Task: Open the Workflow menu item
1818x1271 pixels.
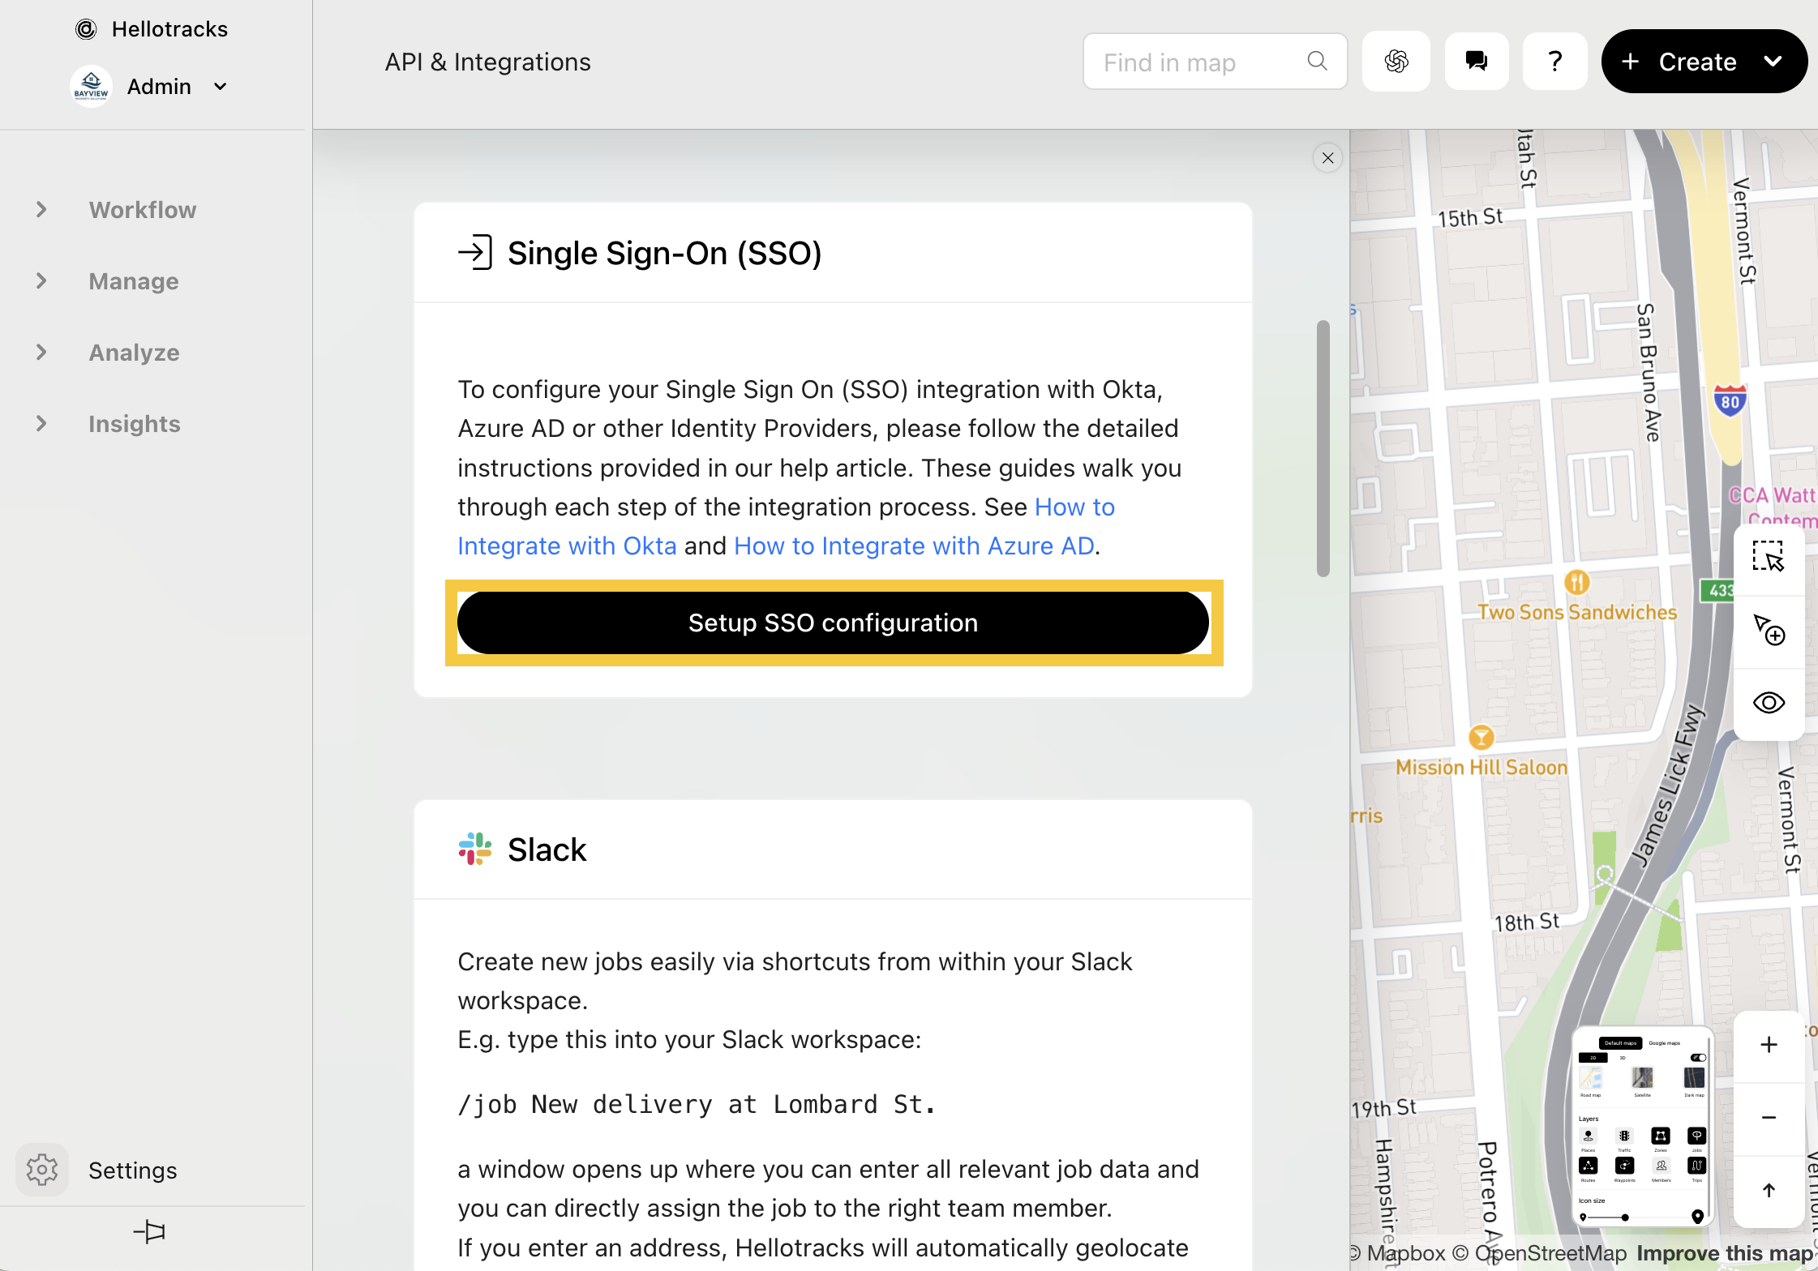Action: point(143,210)
